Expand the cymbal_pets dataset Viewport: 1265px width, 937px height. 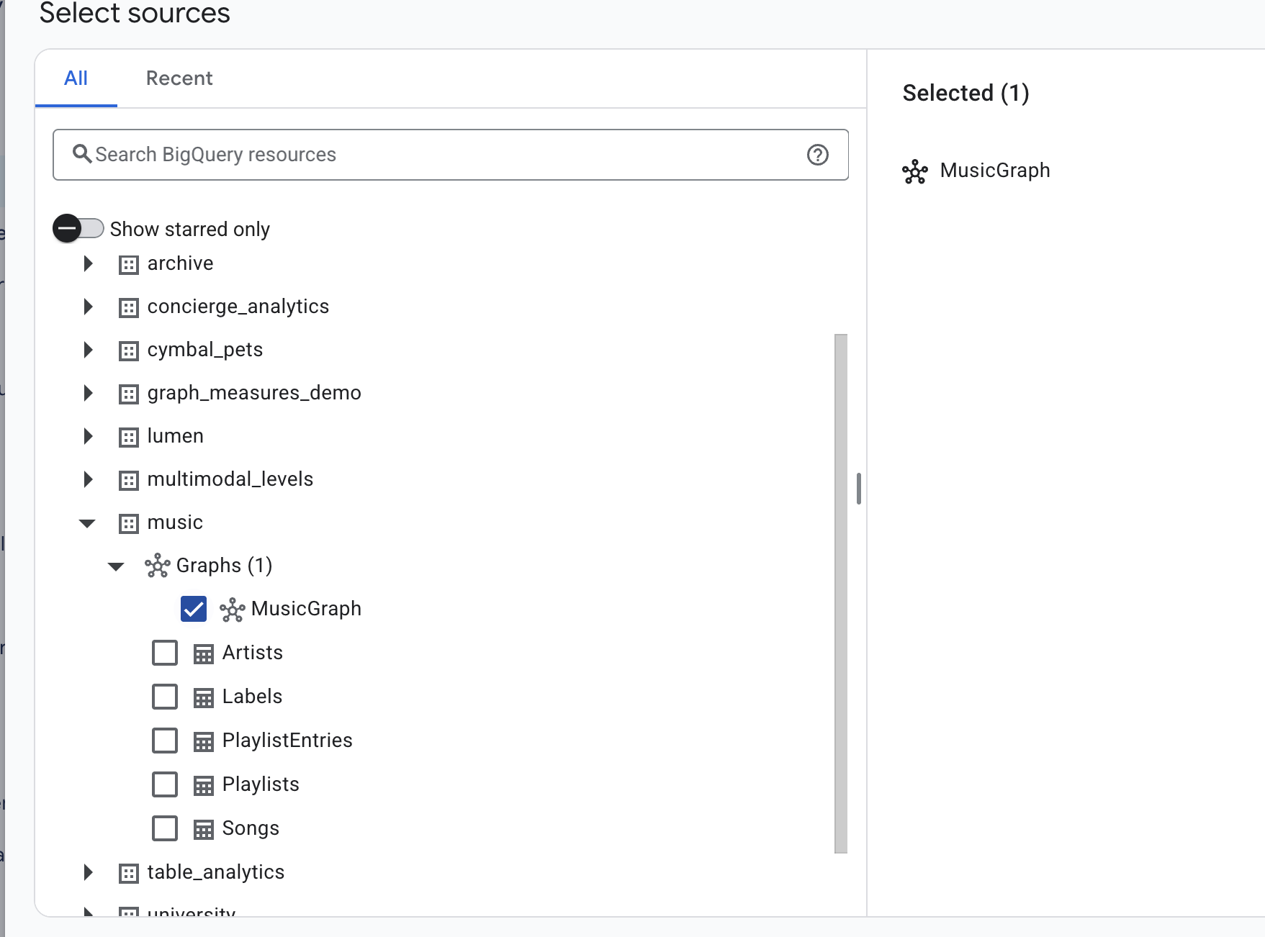pyautogui.click(x=88, y=350)
